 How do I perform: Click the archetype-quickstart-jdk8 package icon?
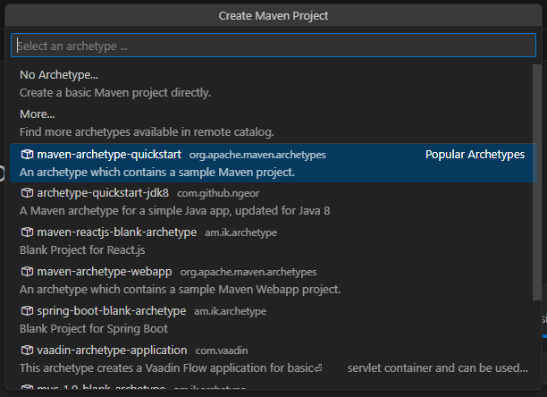click(x=27, y=193)
